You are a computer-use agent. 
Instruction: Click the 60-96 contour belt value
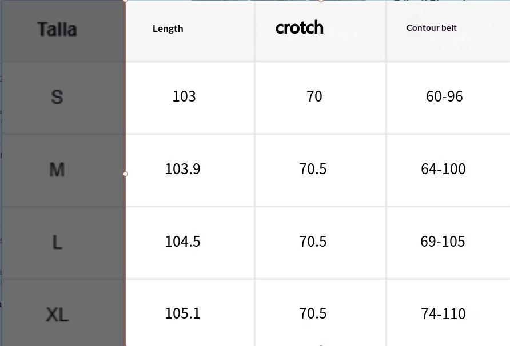point(444,96)
